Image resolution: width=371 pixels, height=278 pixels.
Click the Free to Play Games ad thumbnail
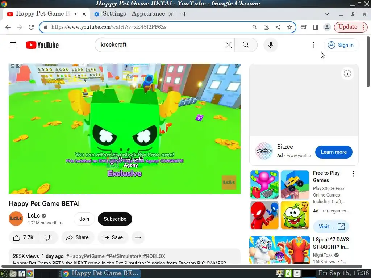280,200
